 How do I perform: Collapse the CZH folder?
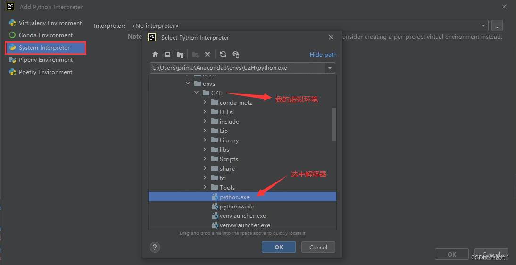(x=197, y=93)
